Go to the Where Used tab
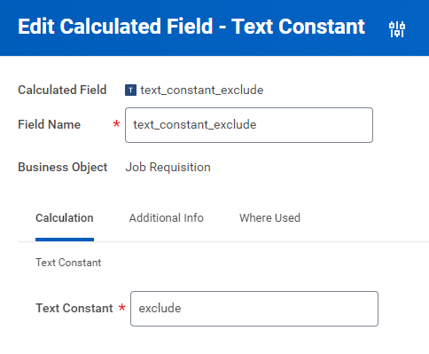 tap(269, 218)
